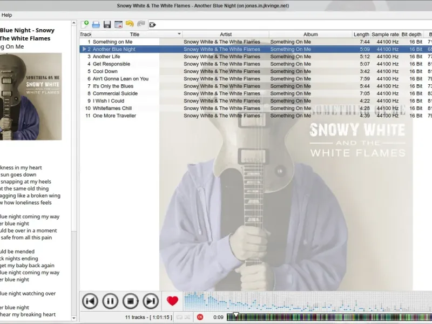Toggle the shuffle mode icon
Image resolution: width=432 pixels, height=324 pixels.
187,317
